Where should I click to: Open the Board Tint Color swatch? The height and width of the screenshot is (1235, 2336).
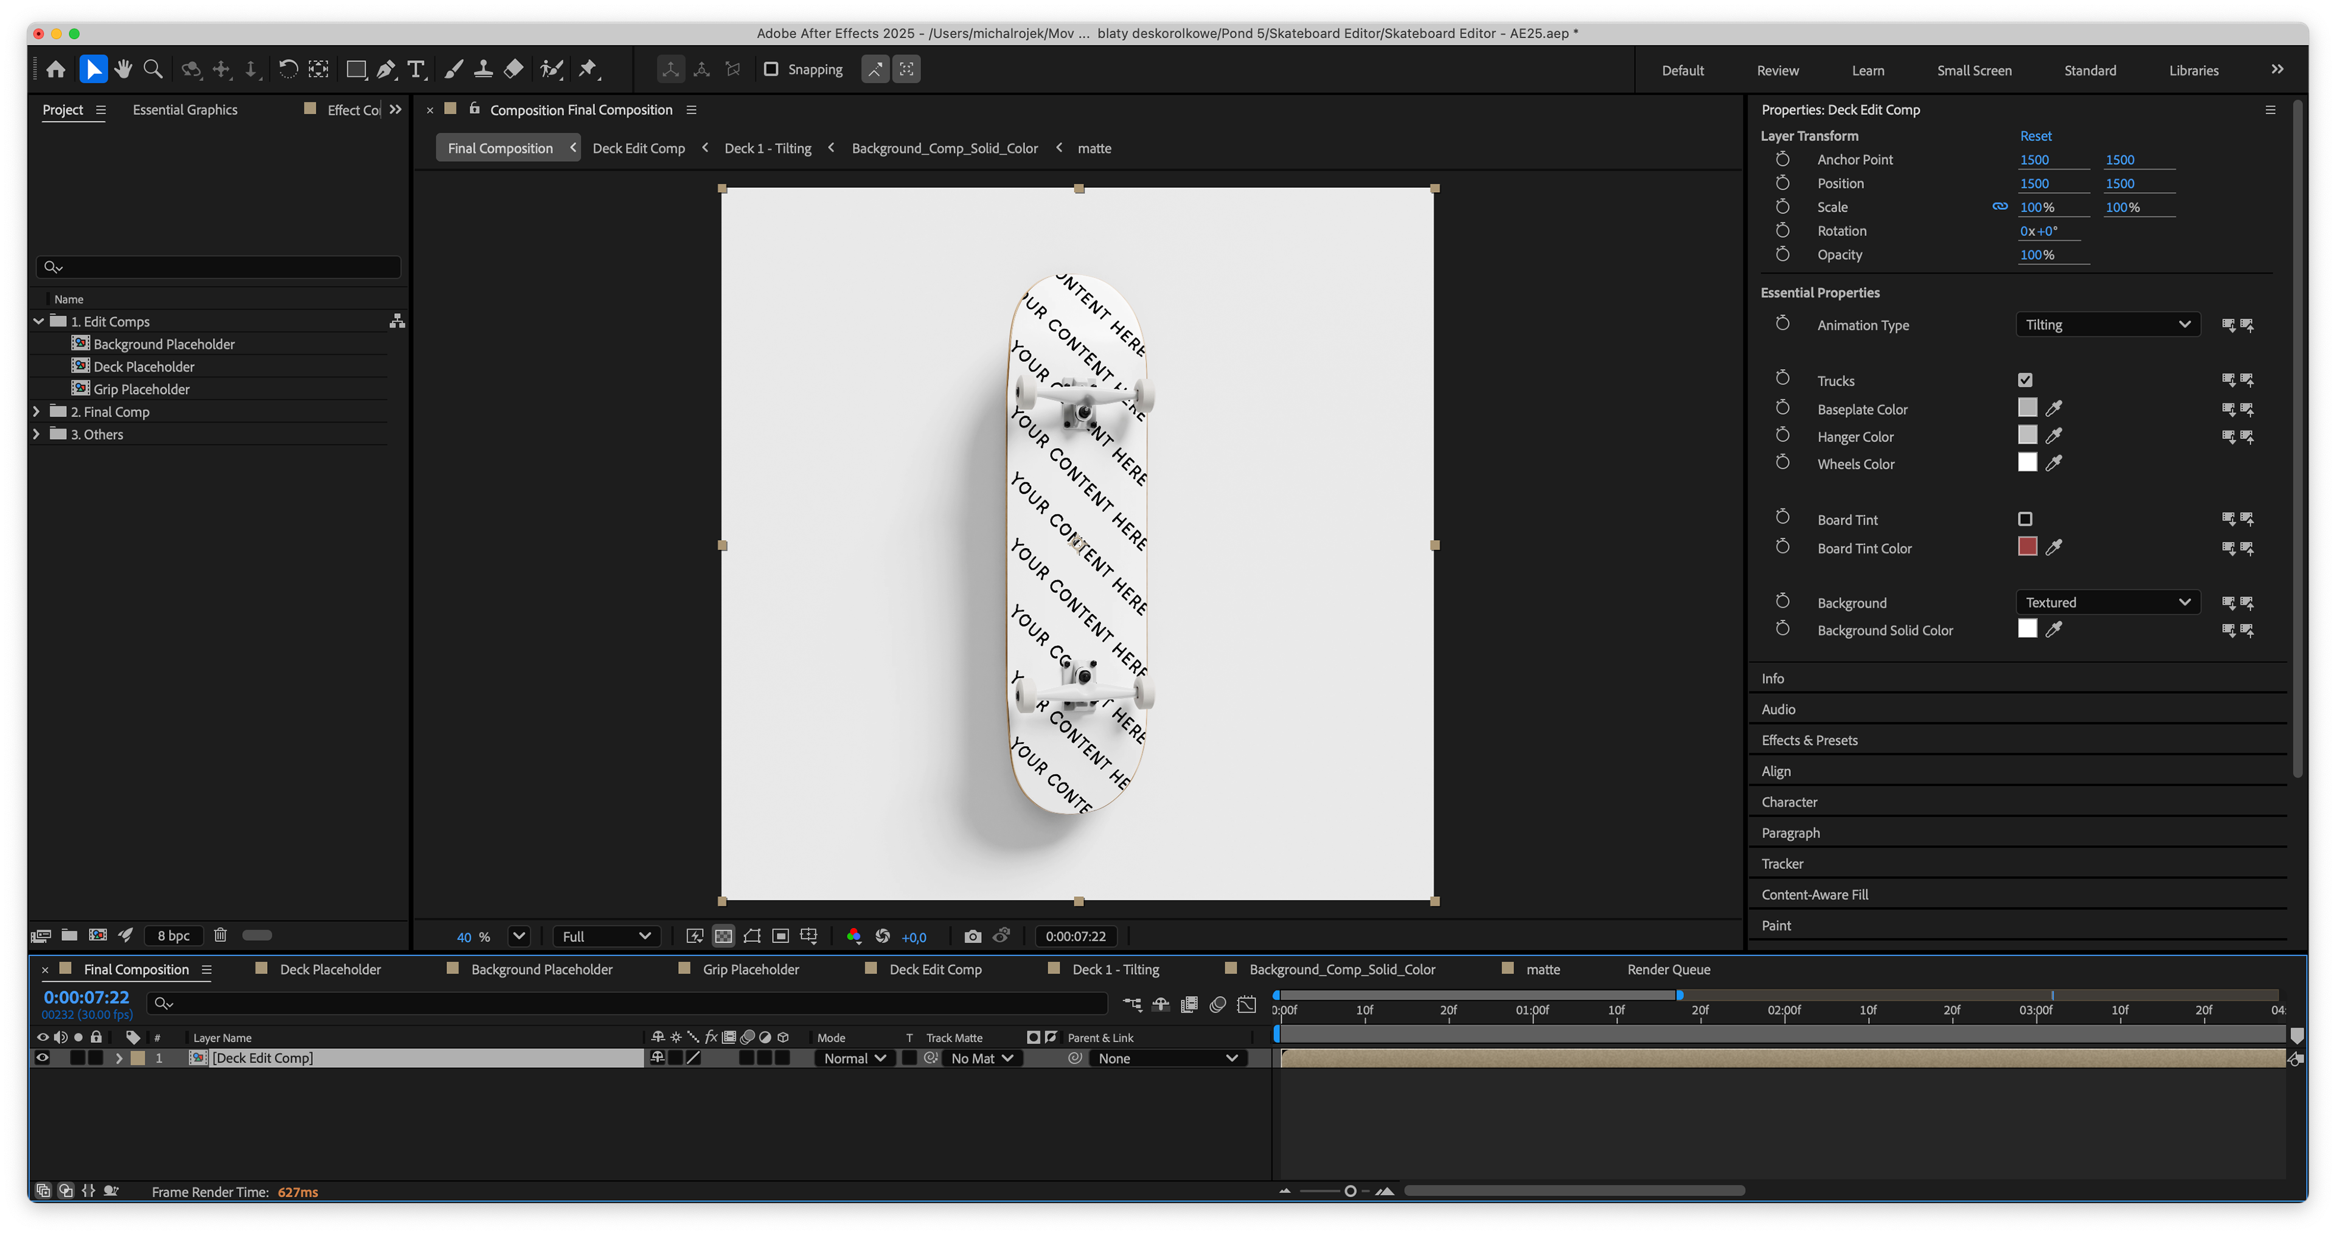2027,547
